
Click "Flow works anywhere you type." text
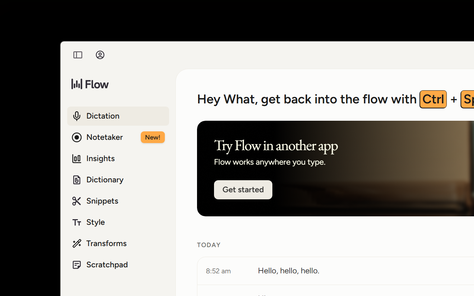tap(270, 163)
